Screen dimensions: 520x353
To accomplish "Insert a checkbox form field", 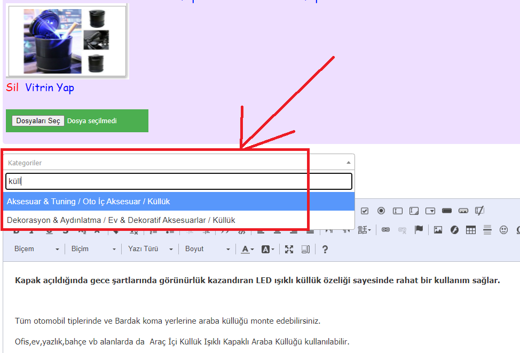I will click(365, 211).
